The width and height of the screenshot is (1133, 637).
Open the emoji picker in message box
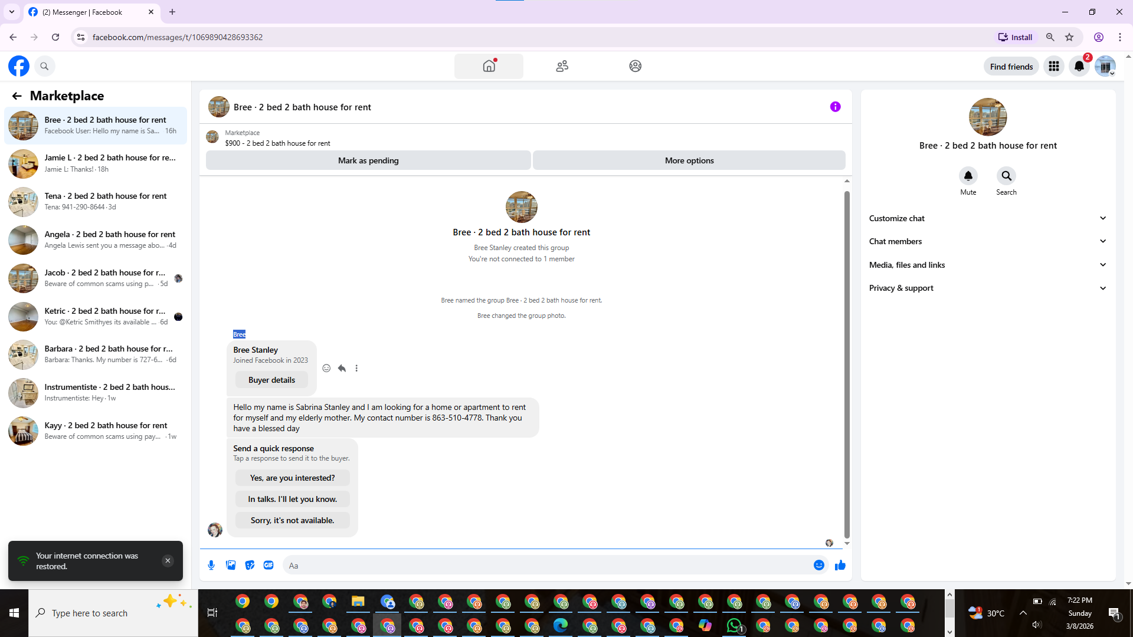coord(819,565)
